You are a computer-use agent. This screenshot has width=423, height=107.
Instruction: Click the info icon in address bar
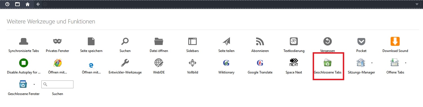click(x=45, y=4)
